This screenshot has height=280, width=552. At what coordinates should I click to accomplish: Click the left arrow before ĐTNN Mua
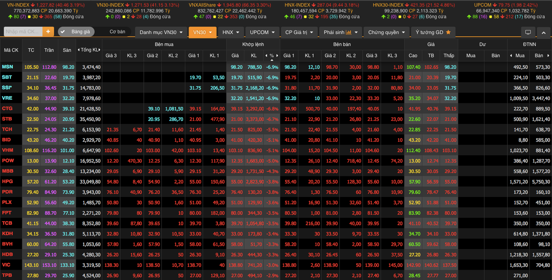pyautogui.click(x=511, y=56)
